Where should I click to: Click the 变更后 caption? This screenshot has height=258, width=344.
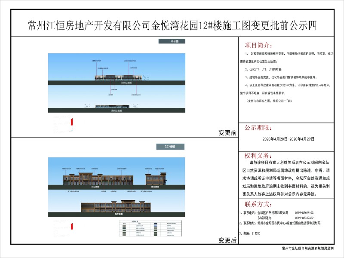227,240
